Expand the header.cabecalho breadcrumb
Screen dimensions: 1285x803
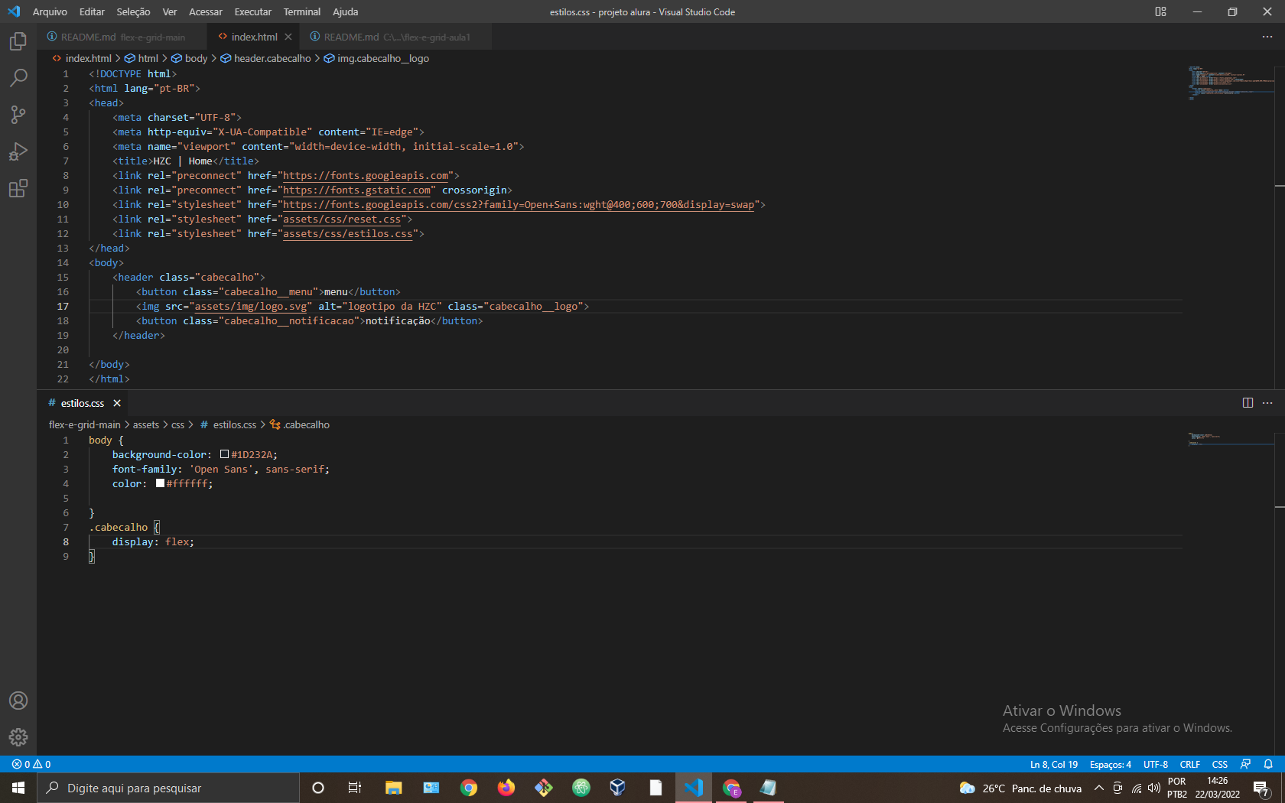pos(266,58)
